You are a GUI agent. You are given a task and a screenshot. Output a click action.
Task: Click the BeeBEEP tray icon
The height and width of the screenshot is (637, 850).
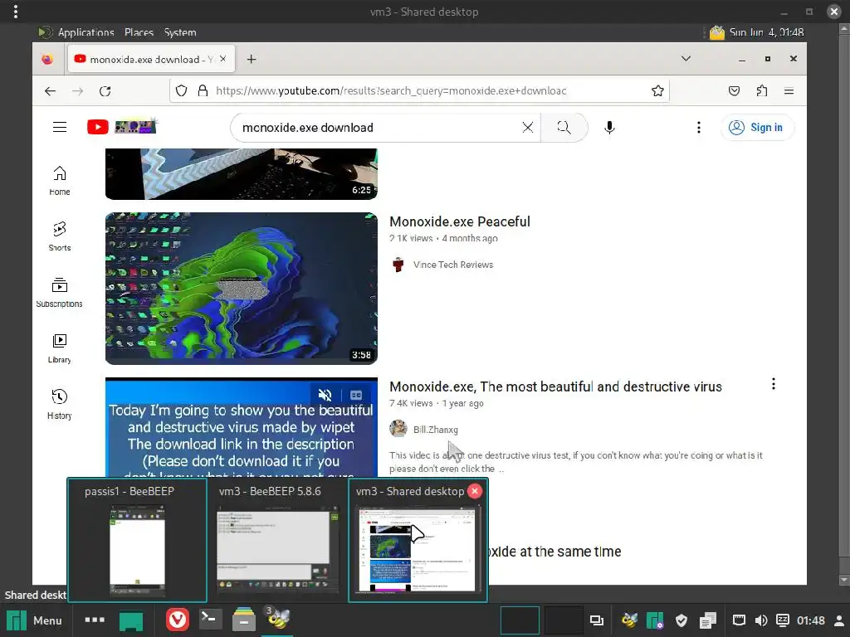pyautogui.click(x=630, y=620)
